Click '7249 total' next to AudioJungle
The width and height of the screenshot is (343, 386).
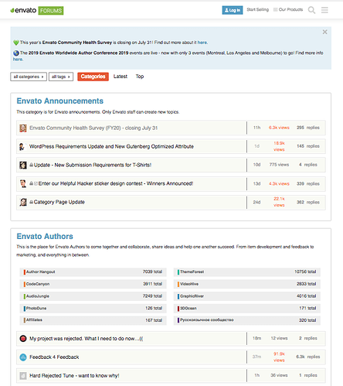click(x=152, y=296)
